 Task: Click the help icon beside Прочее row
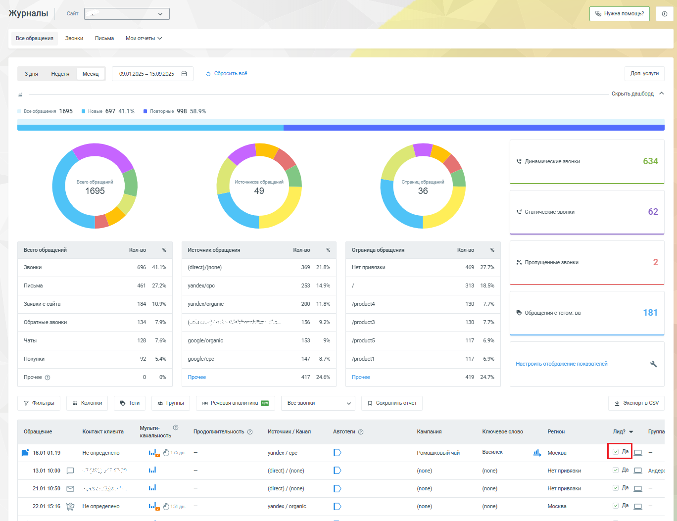coord(48,377)
